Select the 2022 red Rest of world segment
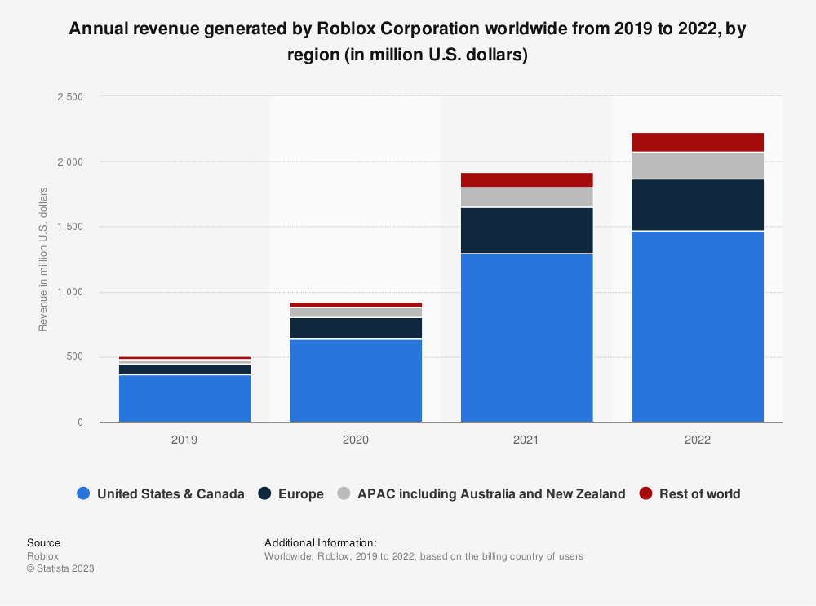Viewport: 816px width, 606px height. coord(698,142)
